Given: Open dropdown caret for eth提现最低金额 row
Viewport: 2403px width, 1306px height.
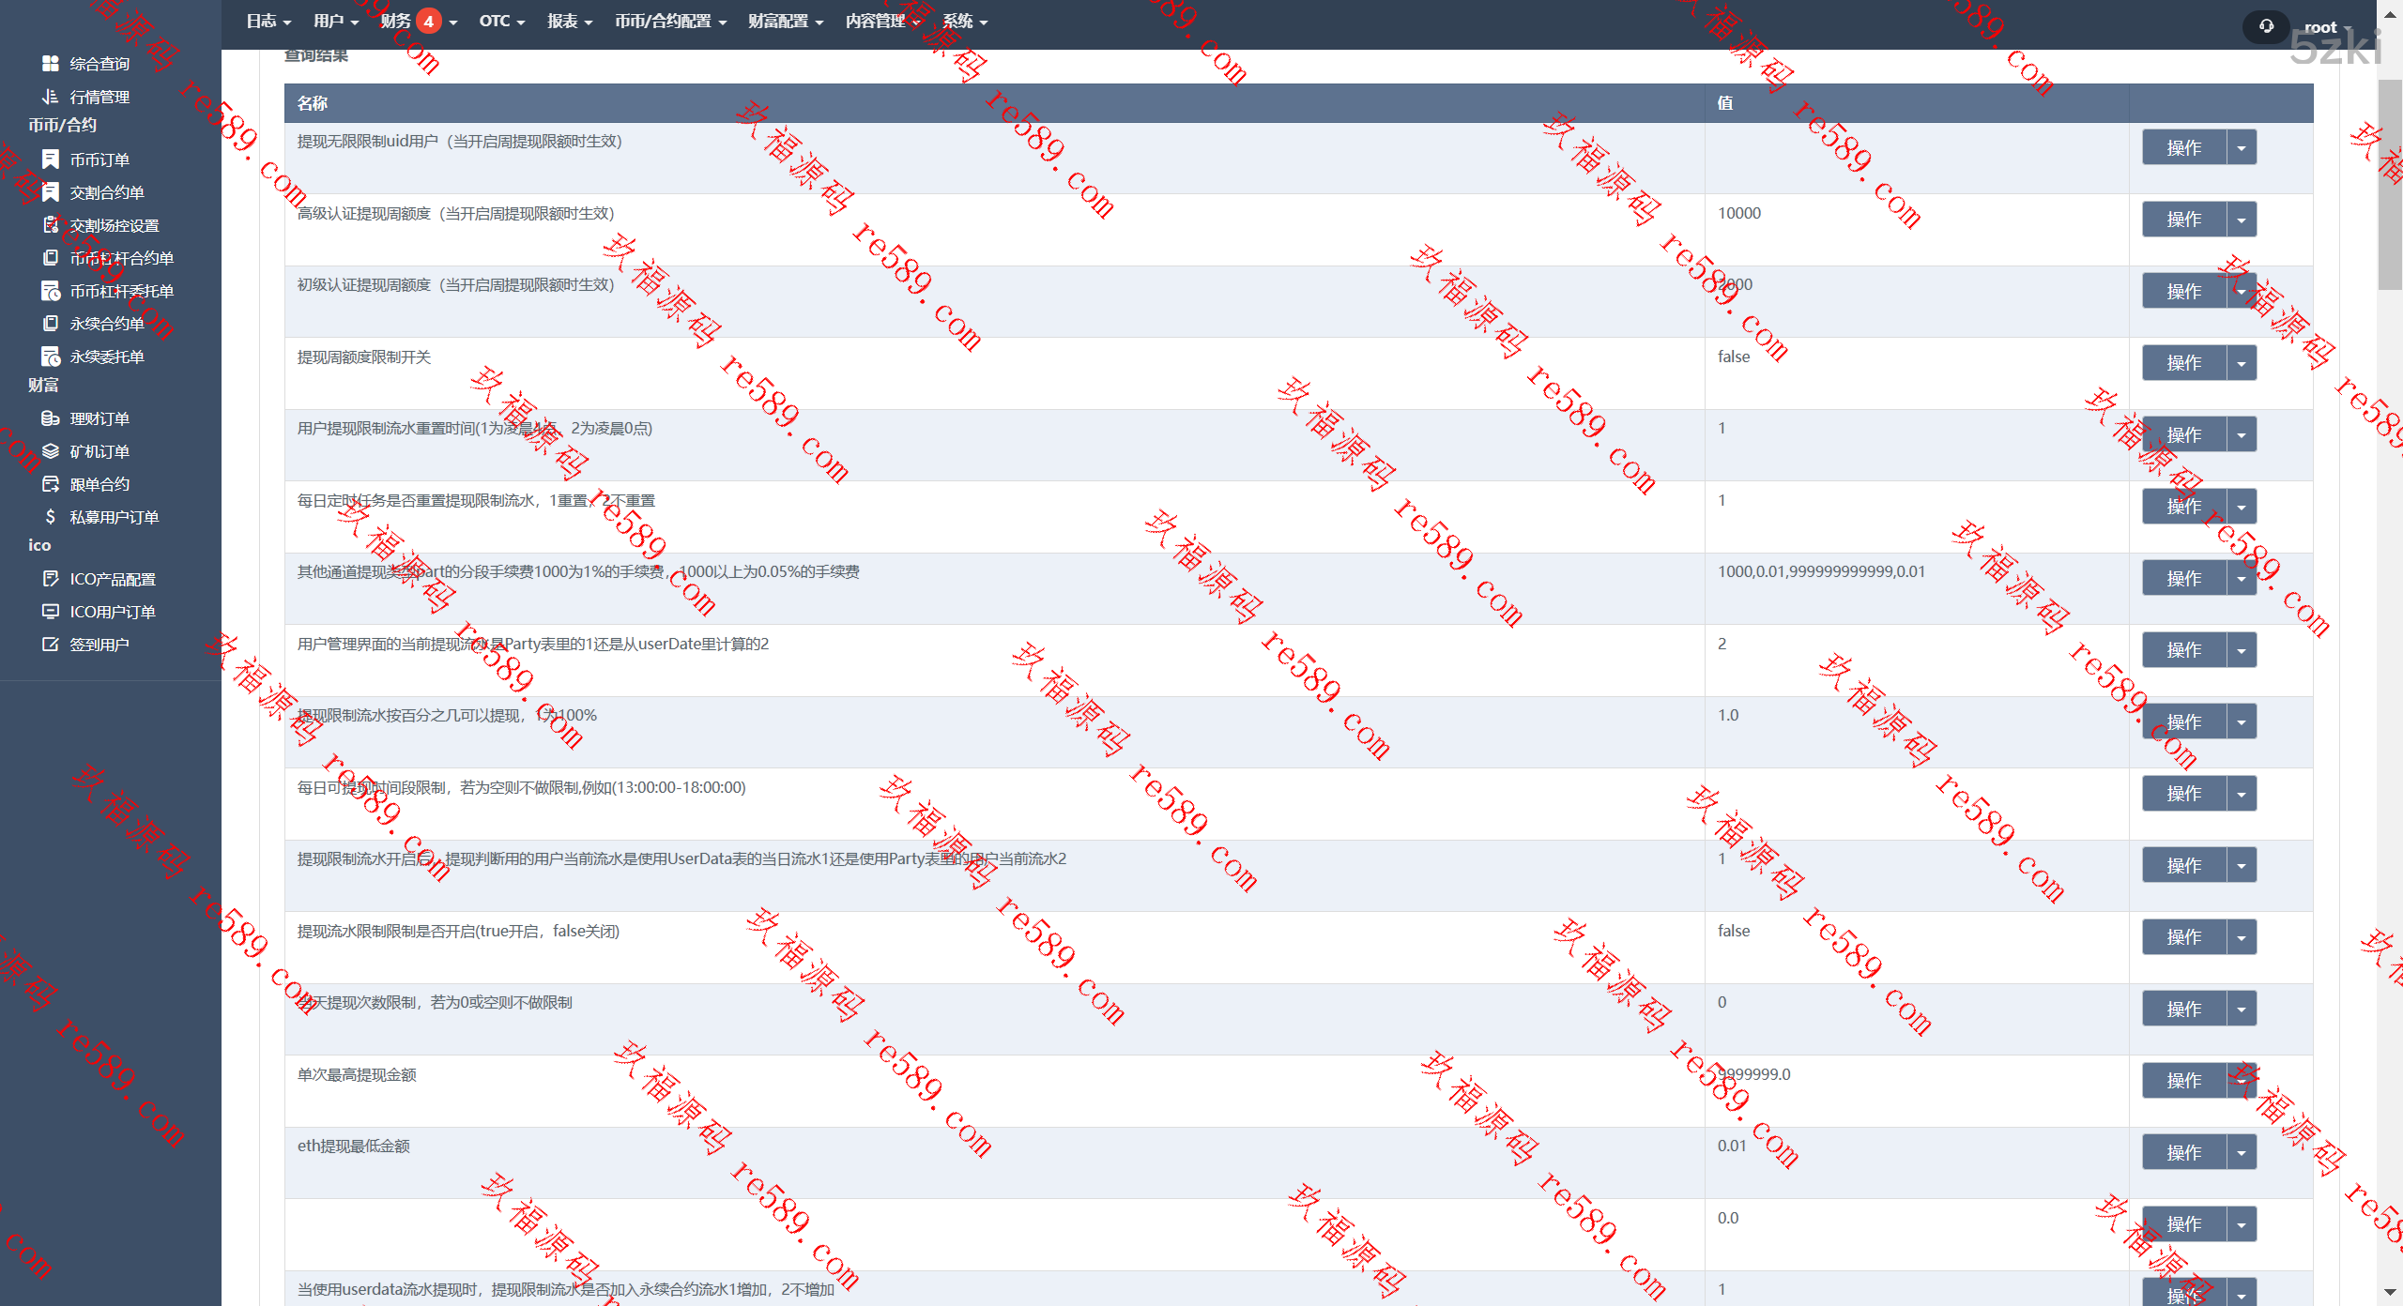Looking at the screenshot, I should point(2242,1152).
